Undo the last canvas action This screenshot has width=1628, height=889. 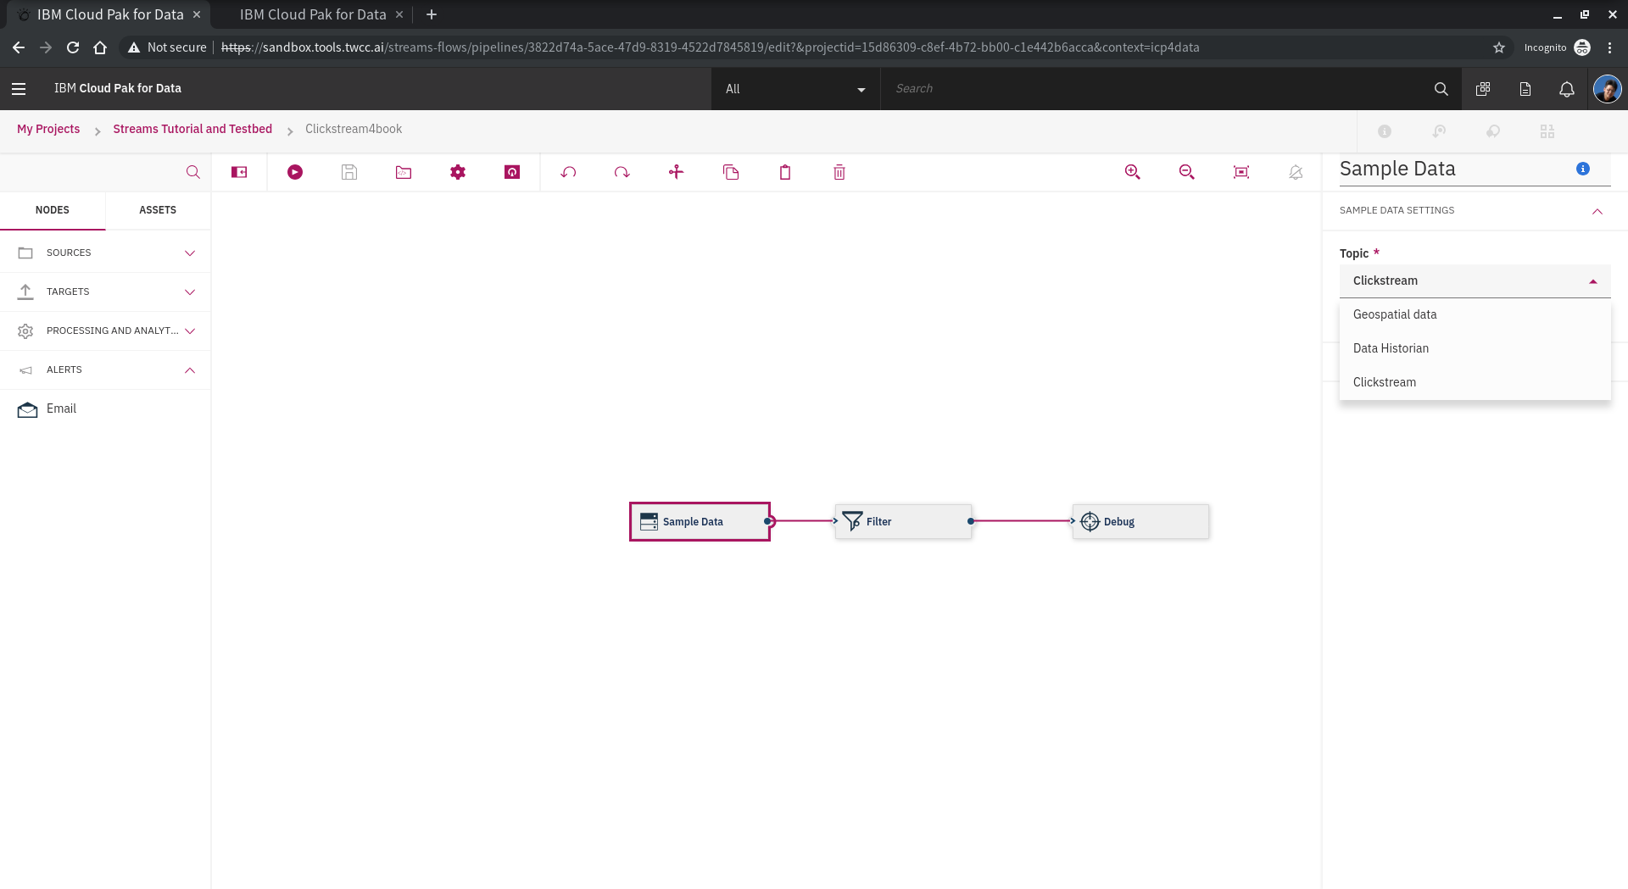pyautogui.click(x=568, y=172)
